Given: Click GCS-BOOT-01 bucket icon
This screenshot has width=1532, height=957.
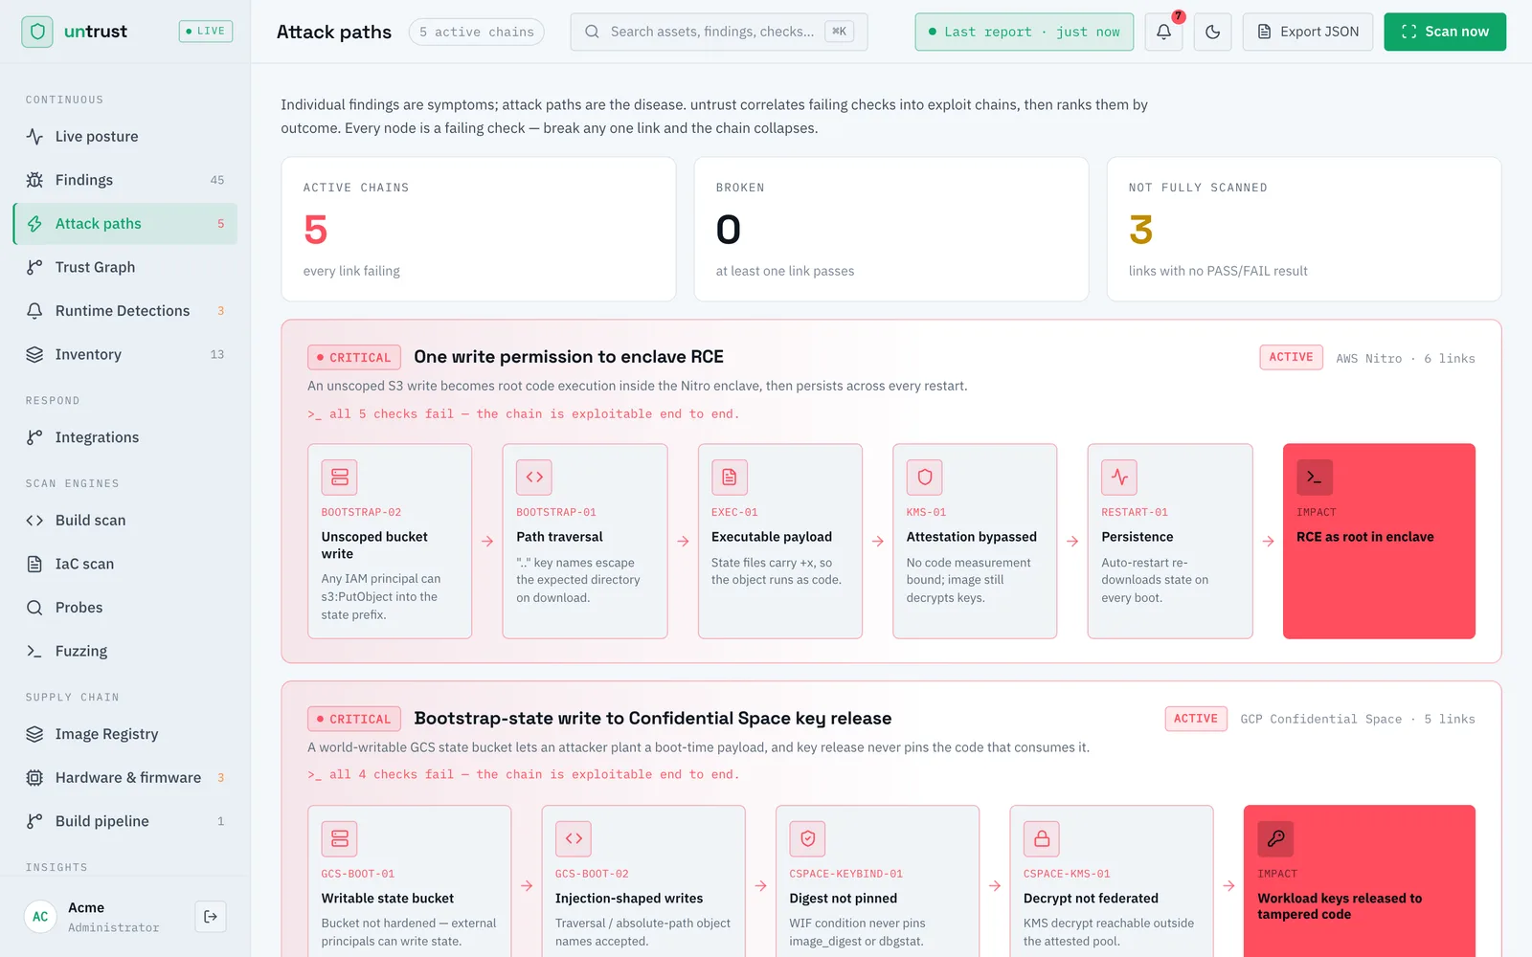Looking at the screenshot, I should tap(340, 838).
